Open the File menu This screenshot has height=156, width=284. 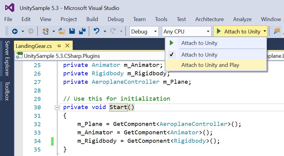(8, 19)
